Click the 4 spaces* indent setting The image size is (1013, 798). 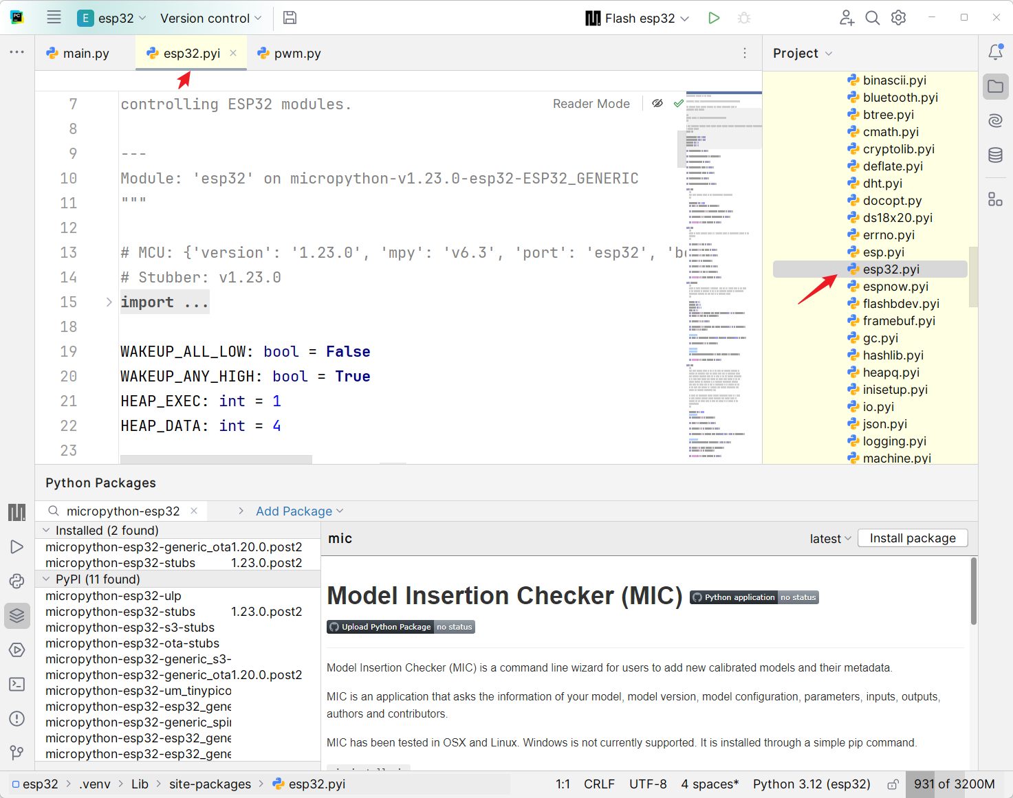click(x=710, y=784)
